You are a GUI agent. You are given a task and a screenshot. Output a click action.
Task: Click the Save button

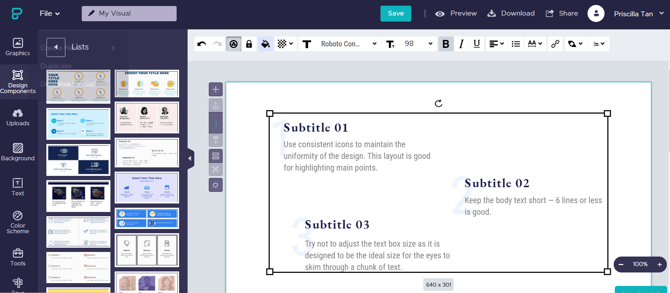point(396,13)
